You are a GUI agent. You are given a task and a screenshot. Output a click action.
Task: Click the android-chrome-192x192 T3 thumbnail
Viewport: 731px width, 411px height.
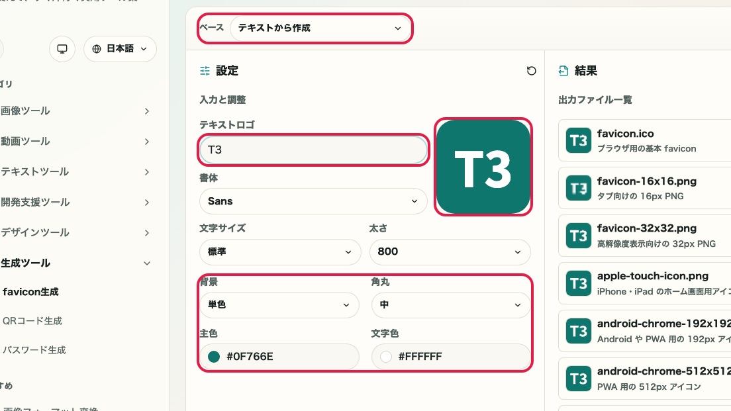coord(579,331)
